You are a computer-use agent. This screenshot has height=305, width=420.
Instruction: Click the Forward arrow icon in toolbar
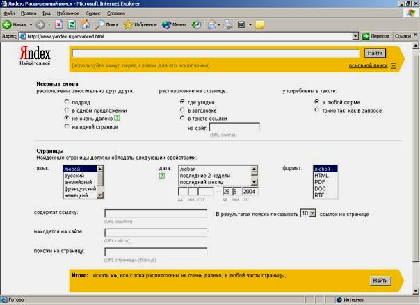pyautogui.click(x=40, y=24)
